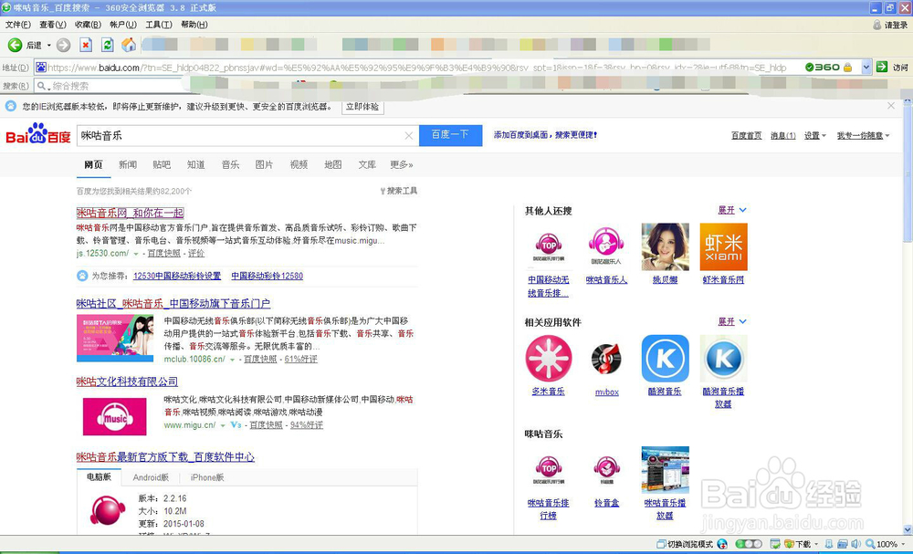
Task: Expand 相关应用软件 with 展开
Action: (732, 321)
